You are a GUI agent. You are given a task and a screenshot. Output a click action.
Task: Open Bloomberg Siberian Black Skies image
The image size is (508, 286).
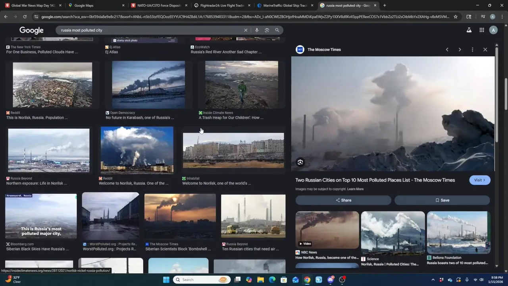41,216
